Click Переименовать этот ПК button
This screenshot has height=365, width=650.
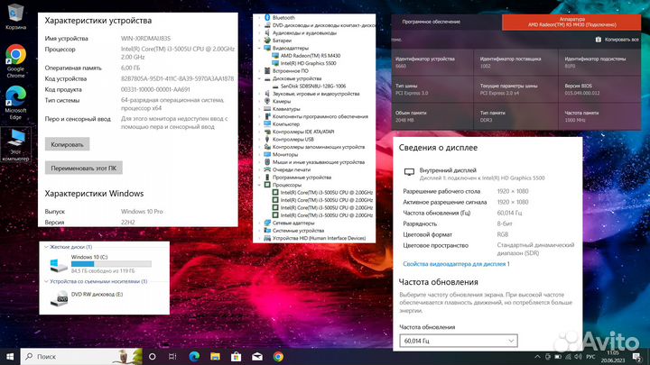coord(84,168)
